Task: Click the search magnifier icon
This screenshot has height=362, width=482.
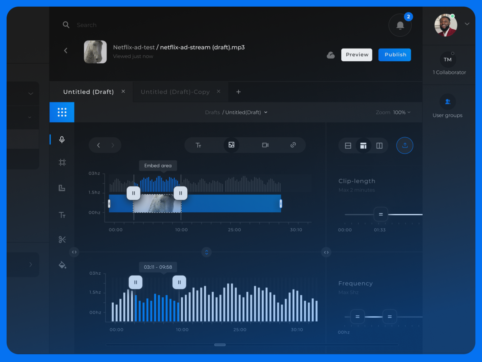Action: 66,25
